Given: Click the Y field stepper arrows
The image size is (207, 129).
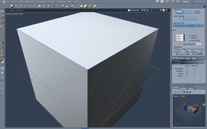Looking at the screenshot, I should 184,37.
